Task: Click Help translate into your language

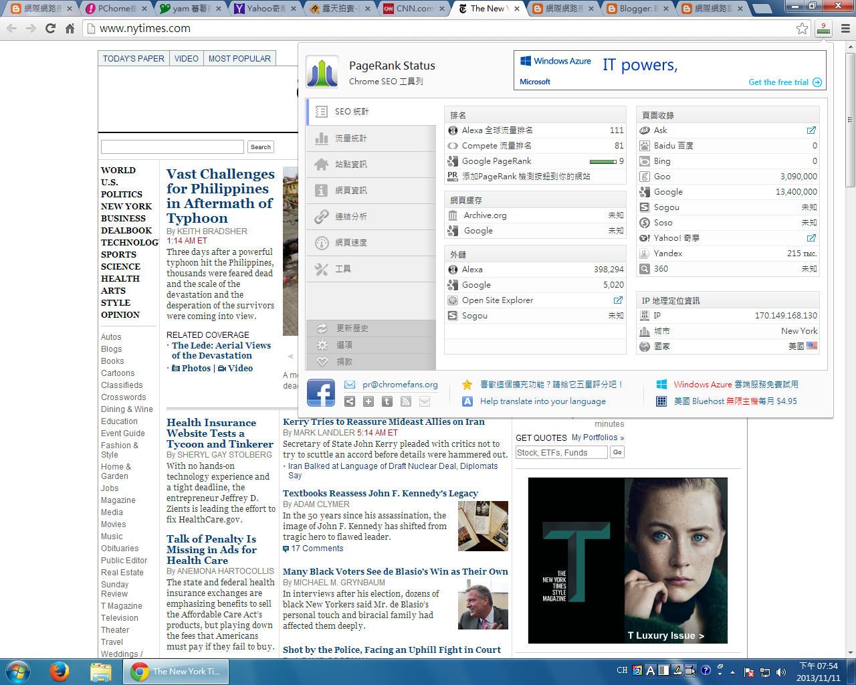Action: pyautogui.click(x=543, y=401)
